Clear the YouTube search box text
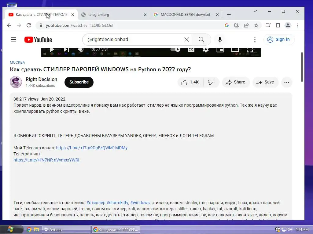The height and width of the screenshot is (234, 313). coord(187,40)
